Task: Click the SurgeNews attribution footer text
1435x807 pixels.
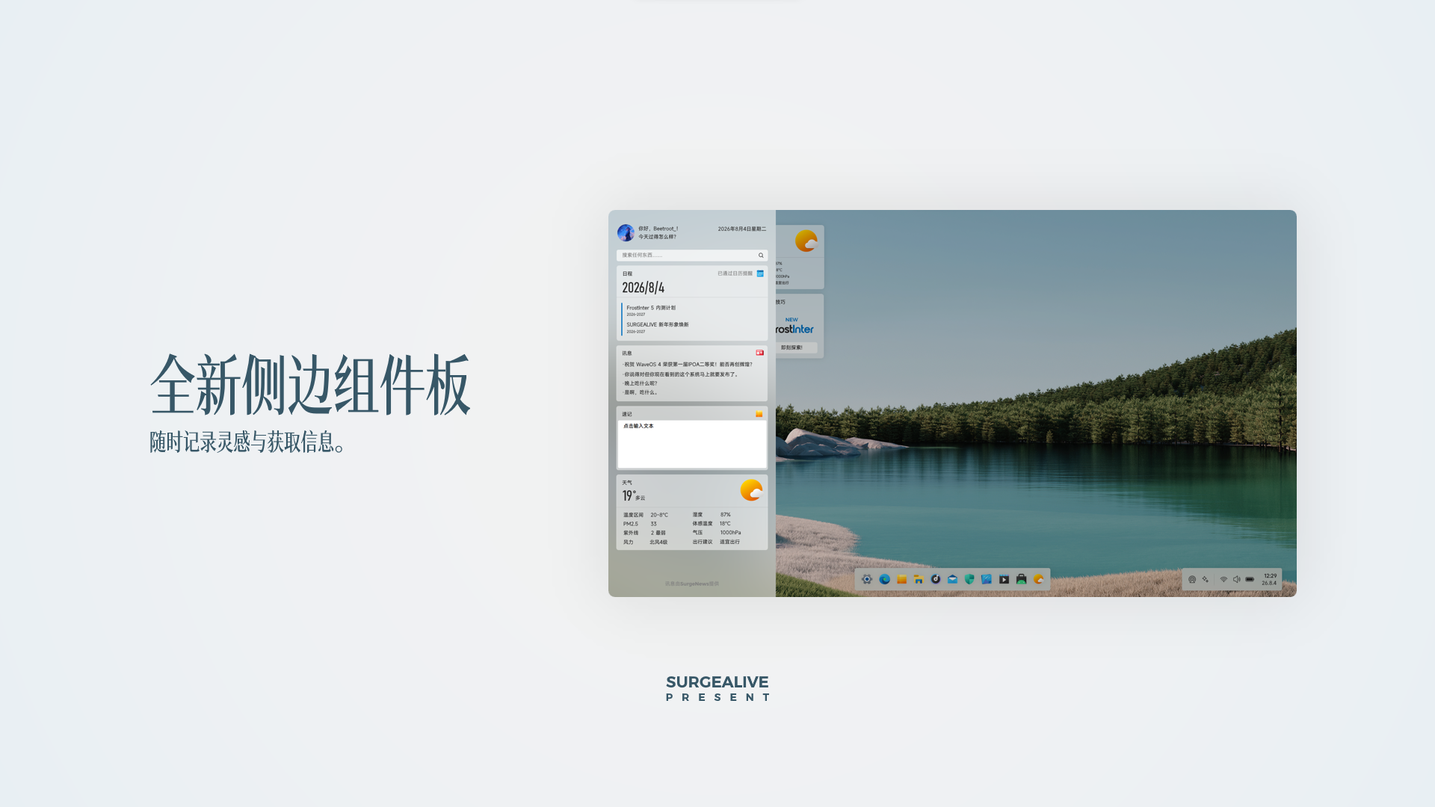Action: [691, 584]
